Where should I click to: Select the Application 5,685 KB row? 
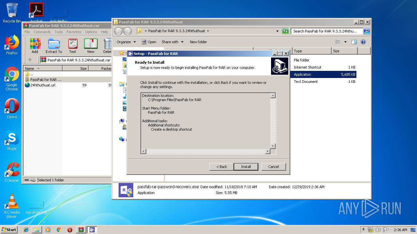click(x=324, y=74)
